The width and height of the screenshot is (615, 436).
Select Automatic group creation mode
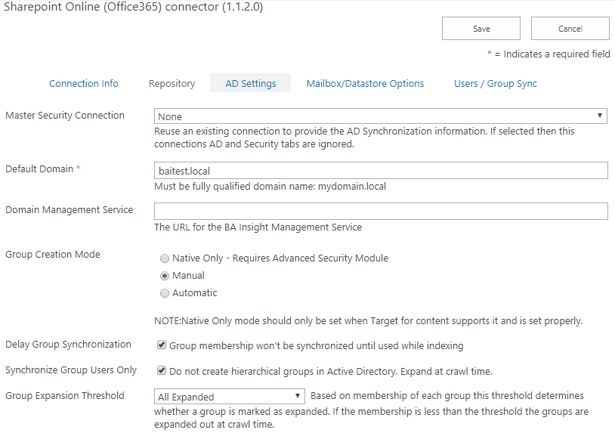(165, 293)
